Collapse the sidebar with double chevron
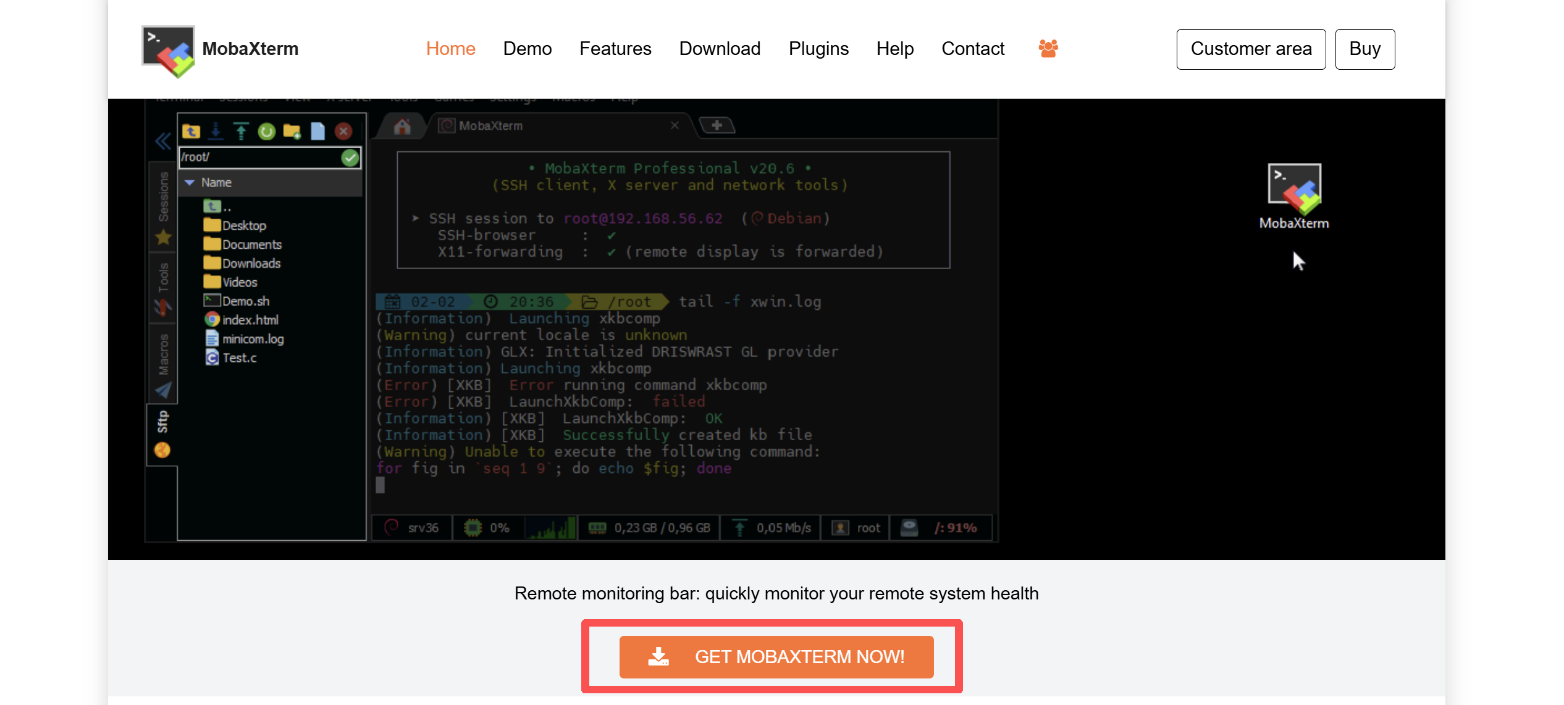The height and width of the screenshot is (705, 1564). coord(162,141)
